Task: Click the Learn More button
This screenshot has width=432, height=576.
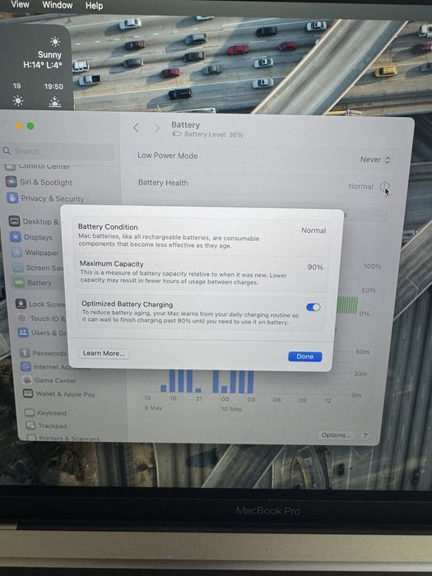Action: point(104,353)
